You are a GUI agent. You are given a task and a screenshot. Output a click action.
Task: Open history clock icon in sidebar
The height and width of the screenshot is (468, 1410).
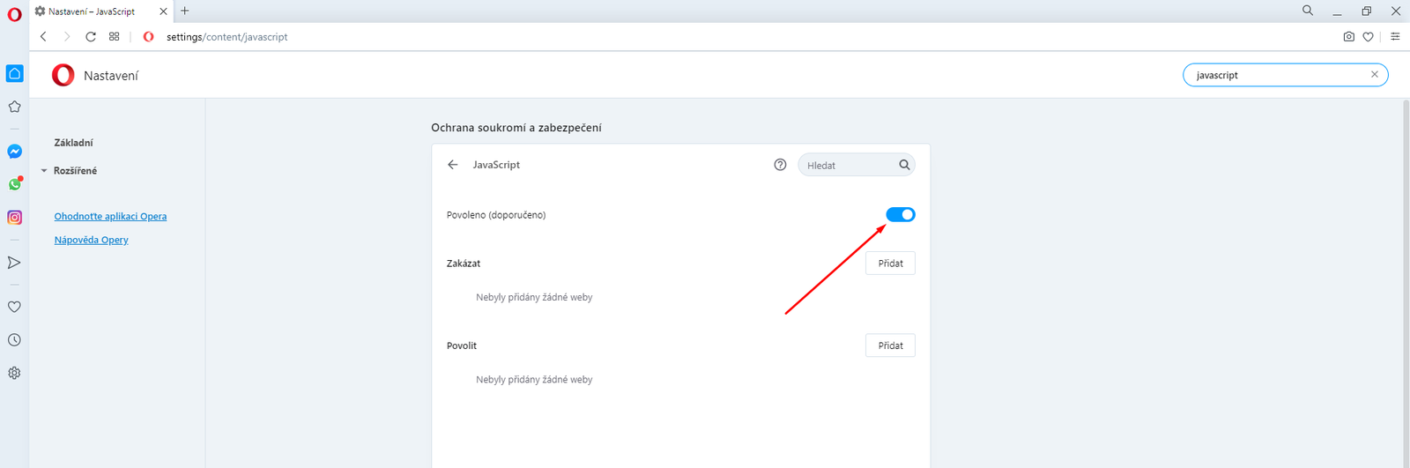point(14,340)
